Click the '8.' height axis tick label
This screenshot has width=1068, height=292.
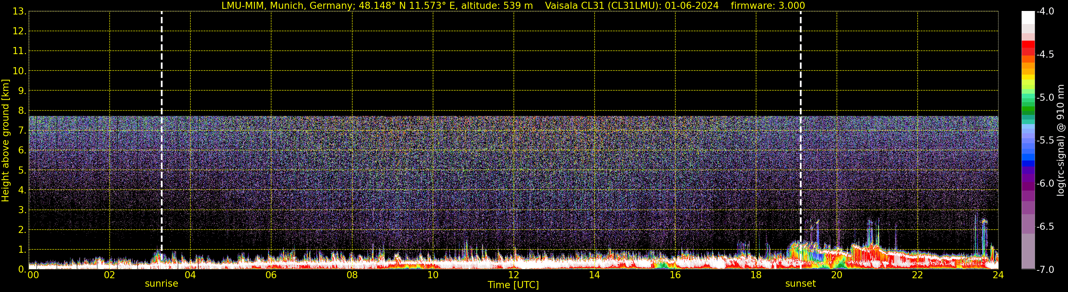(22, 111)
